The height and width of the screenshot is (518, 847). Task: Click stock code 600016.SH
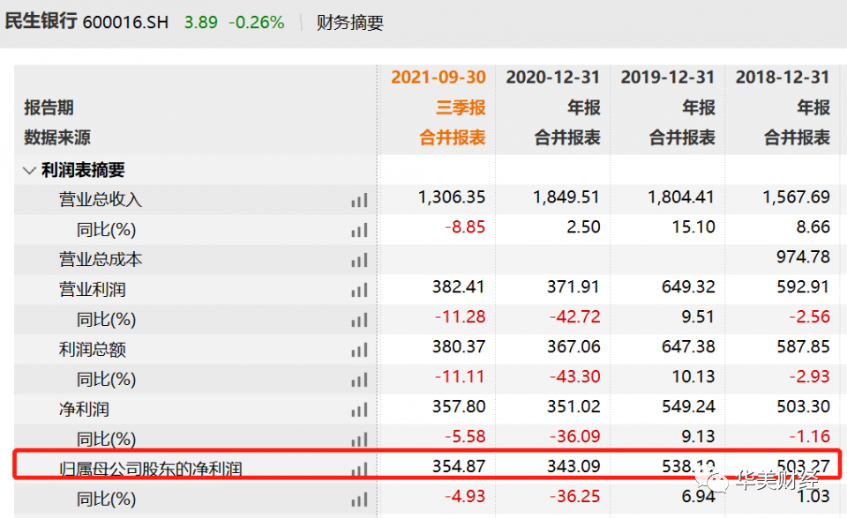tap(126, 23)
